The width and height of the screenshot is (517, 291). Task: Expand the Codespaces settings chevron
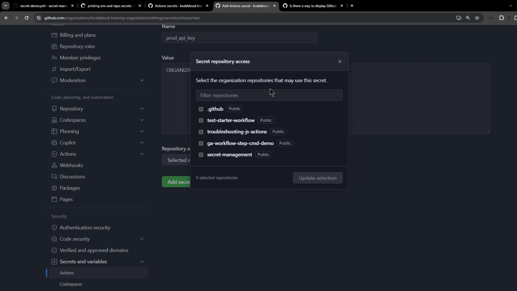[x=142, y=120]
